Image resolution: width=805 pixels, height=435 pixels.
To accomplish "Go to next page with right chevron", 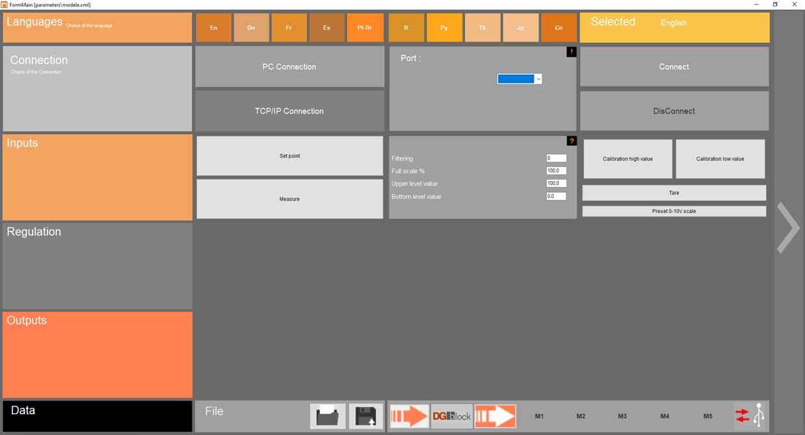I will tap(787, 227).
